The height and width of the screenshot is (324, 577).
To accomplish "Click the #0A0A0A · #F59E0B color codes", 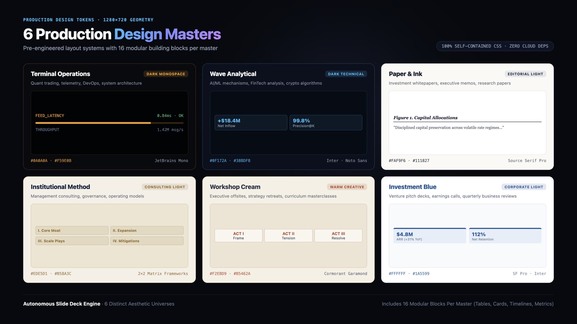I will tap(51, 161).
